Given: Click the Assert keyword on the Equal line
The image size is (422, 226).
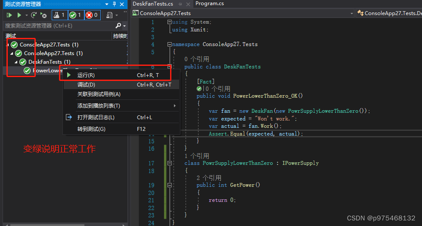Looking at the screenshot, I should pyautogui.click(x=218, y=134).
